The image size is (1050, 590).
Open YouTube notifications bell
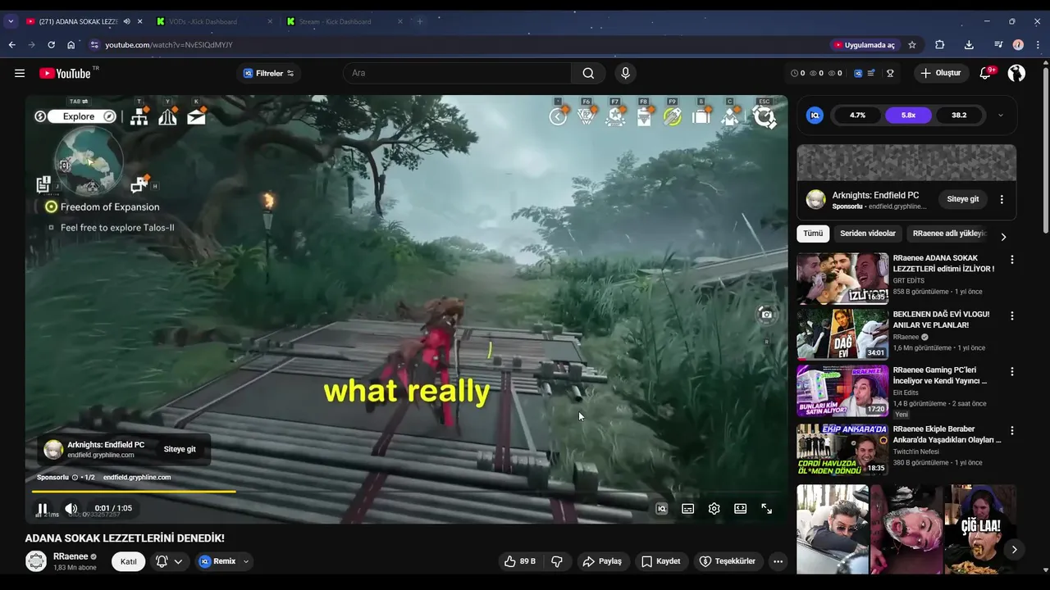tap(986, 73)
